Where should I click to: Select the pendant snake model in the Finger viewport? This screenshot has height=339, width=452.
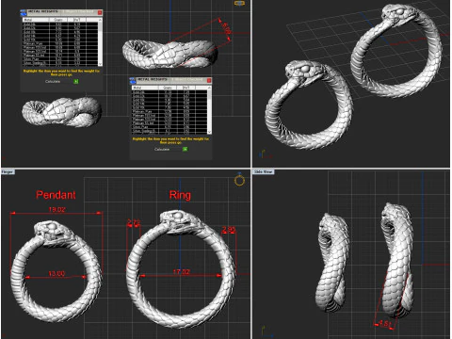[x=56, y=271]
